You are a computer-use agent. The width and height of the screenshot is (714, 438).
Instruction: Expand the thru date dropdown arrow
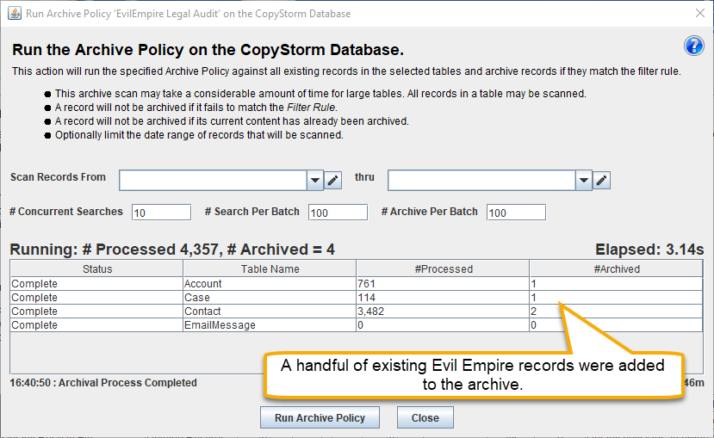[x=583, y=180]
